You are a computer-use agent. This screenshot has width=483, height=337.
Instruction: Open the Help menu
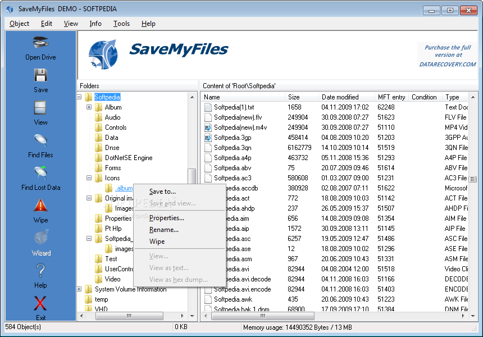click(148, 24)
